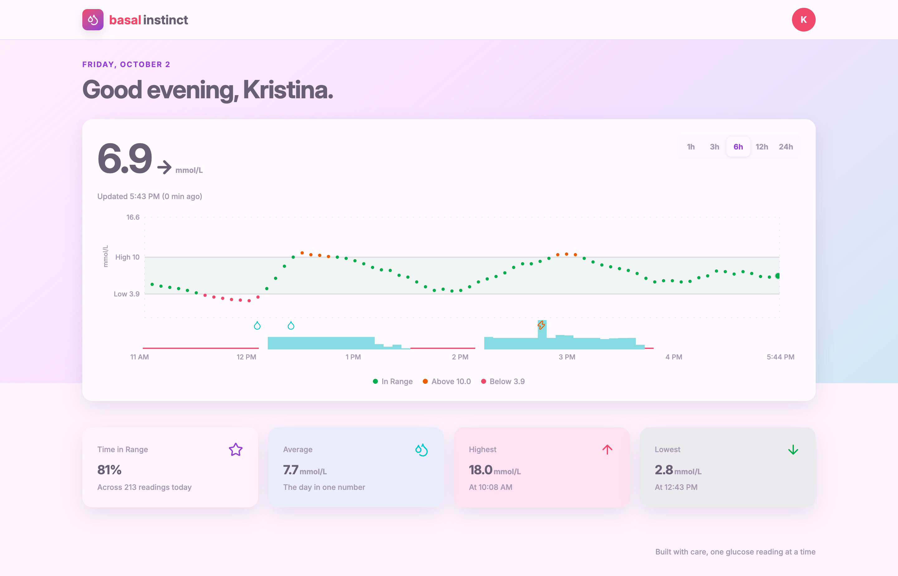The height and width of the screenshot is (576, 898).
Task: Click the basal instinct droplet logo icon
Action: tap(93, 20)
